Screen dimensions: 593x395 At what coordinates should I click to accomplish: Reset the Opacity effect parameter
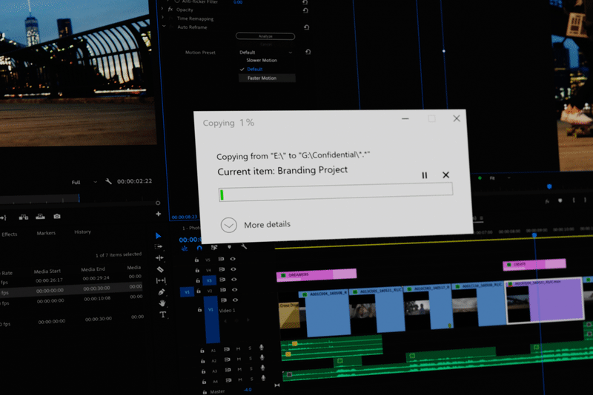305,10
